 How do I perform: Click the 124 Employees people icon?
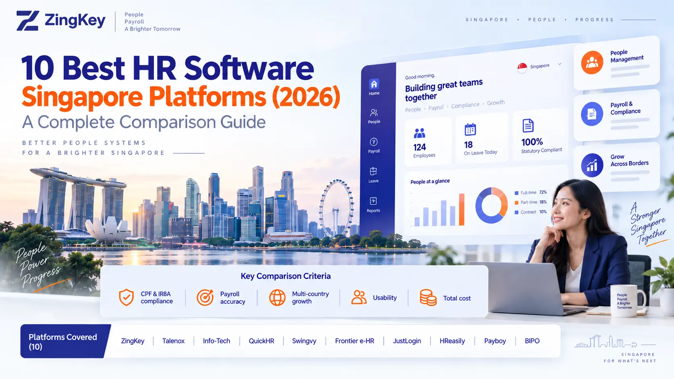tap(420, 133)
